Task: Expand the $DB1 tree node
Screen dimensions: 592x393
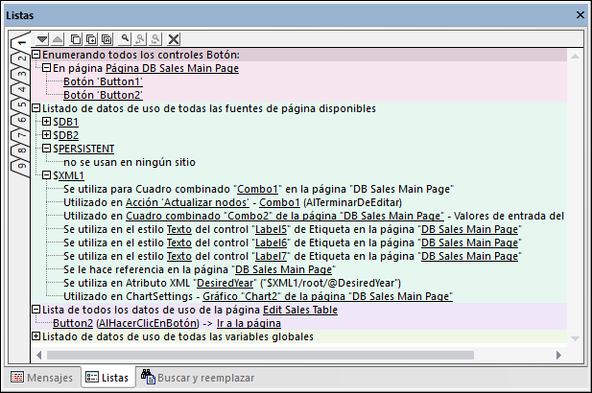Action: [47, 123]
